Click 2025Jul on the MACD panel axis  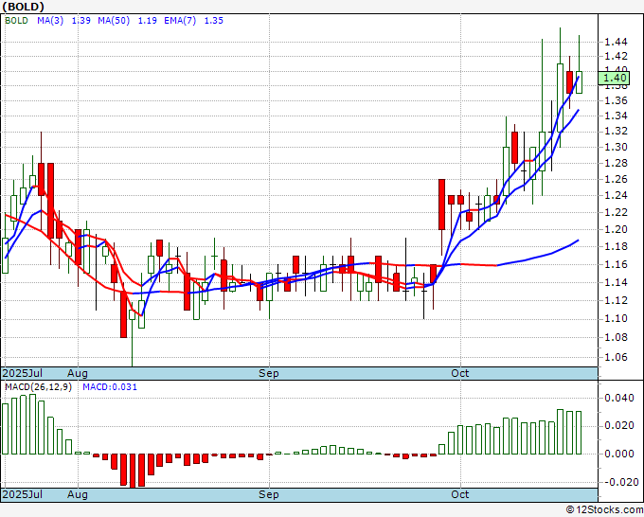23,494
